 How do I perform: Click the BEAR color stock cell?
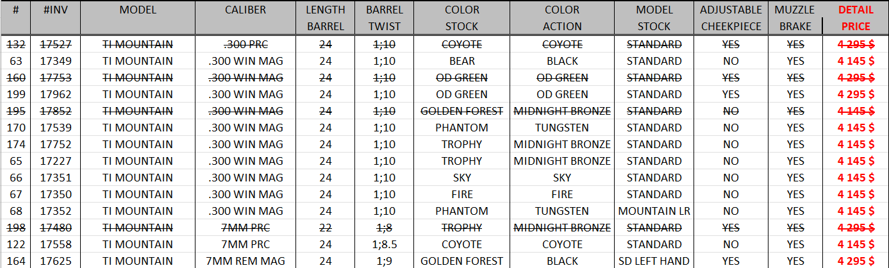[461, 61]
